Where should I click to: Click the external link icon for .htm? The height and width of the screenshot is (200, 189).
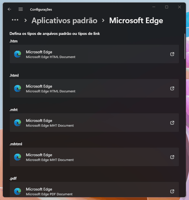[x=172, y=54]
